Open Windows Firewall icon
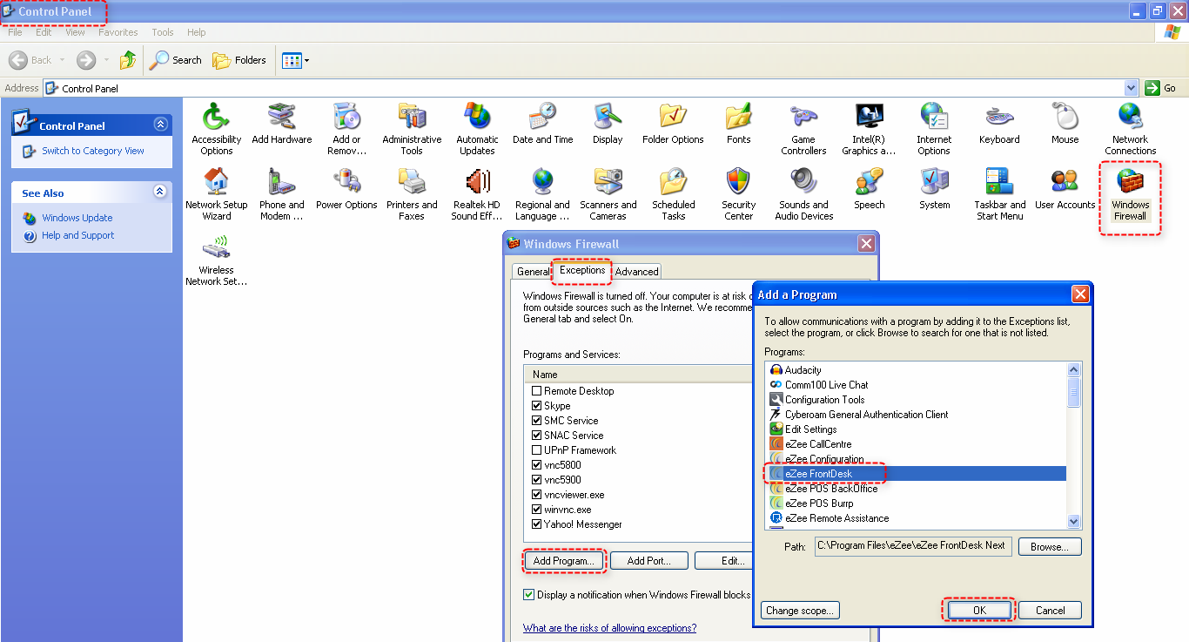Viewport: 1189px width, 642px height. [x=1130, y=182]
